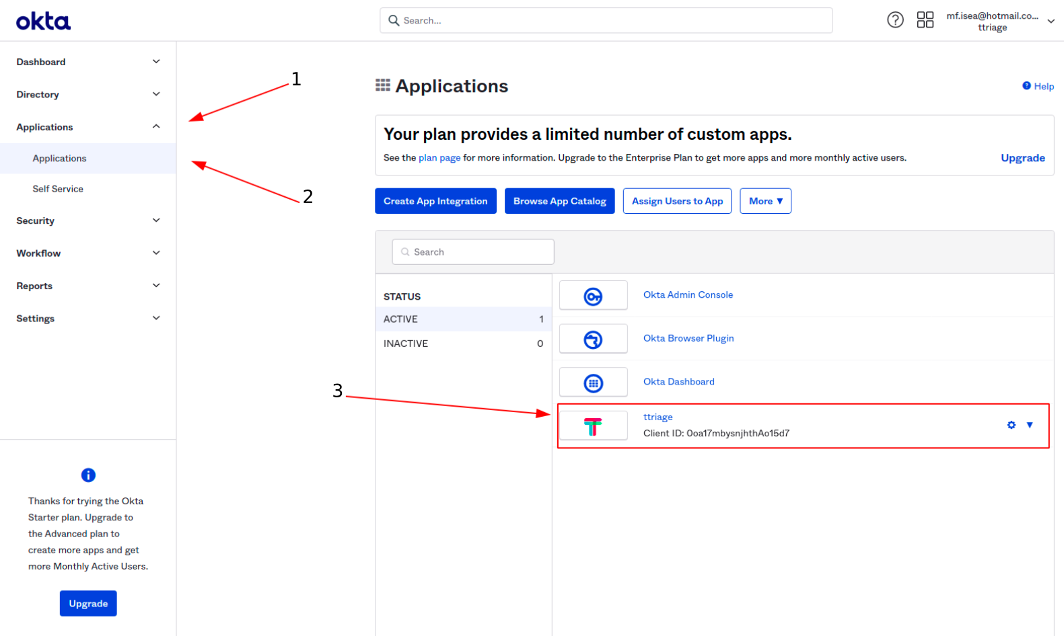
Task: Expand the Directory sidebar section
Action: (x=88, y=94)
